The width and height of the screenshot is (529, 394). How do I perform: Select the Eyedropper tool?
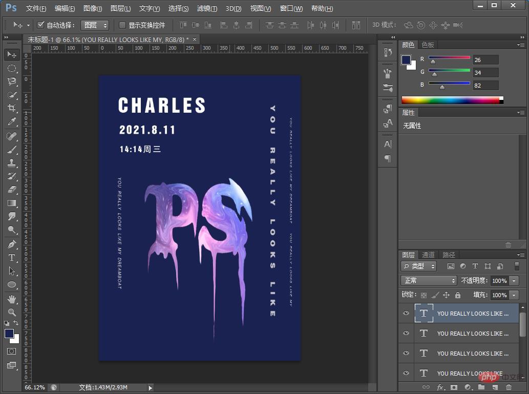click(x=12, y=121)
